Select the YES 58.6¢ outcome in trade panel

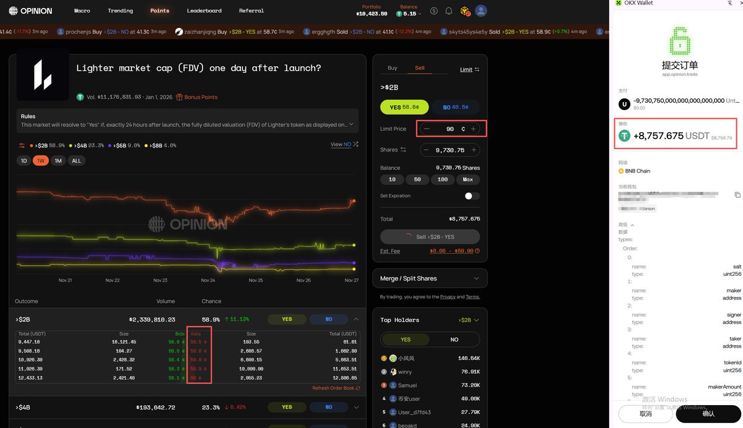pyautogui.click(x=404, y=107)
